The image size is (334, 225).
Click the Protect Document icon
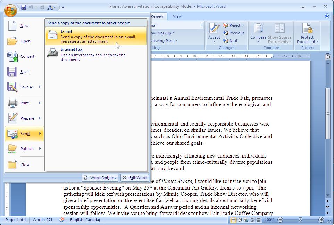(x=307, y=29)
